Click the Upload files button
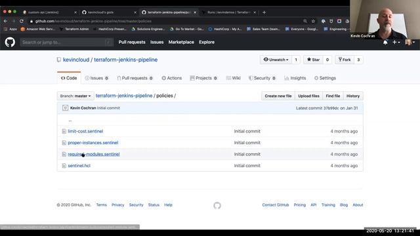 coord(308,96)
